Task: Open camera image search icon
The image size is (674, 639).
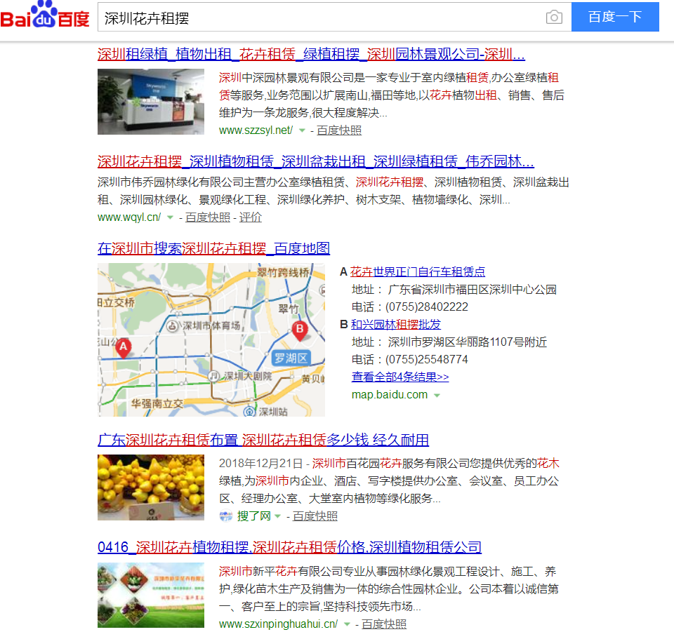Action: (x=554, y=17)
